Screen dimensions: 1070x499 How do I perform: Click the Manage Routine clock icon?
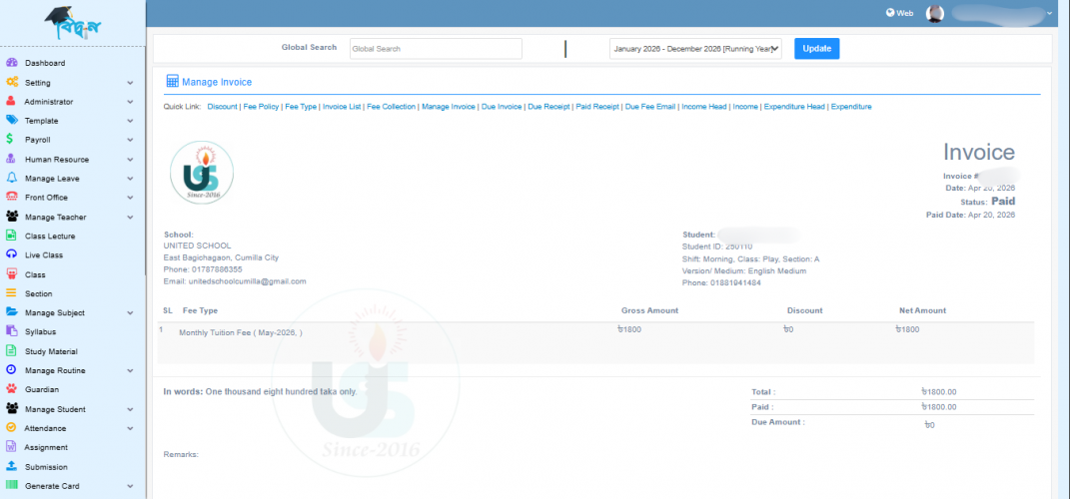point(11,370)
